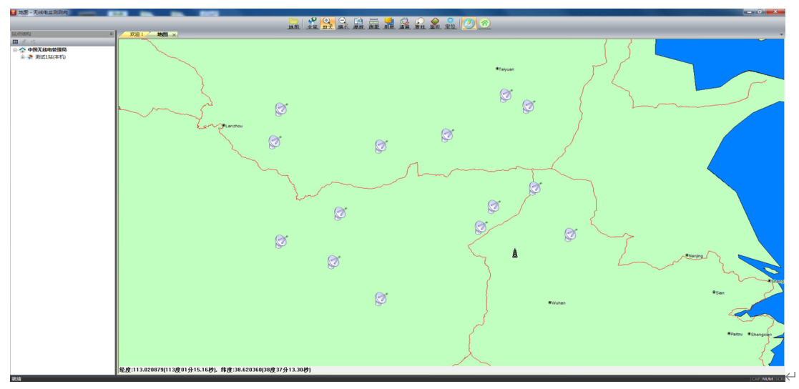
Task: Open the 地图 folder icon in toolbar
Action: pyautogui.click(x=293, y=23)
